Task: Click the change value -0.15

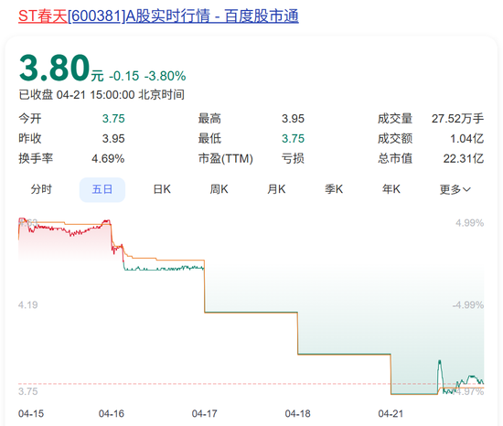Action: point(123,76)
